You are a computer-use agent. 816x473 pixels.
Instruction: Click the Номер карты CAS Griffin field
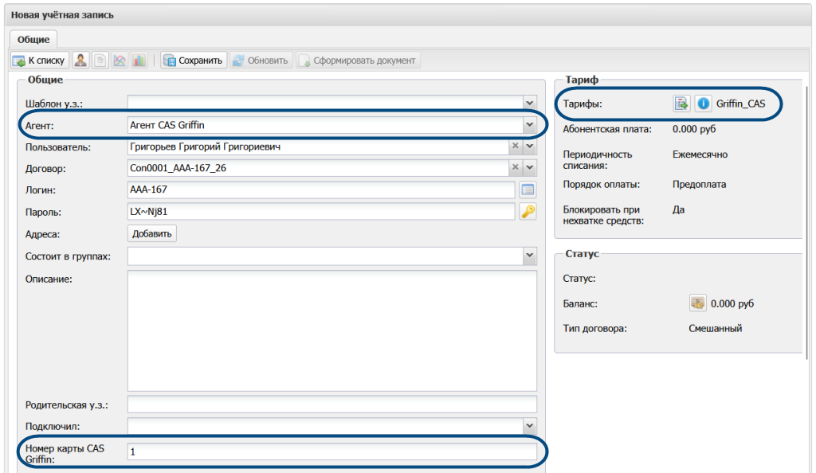[x=332, y=451]
